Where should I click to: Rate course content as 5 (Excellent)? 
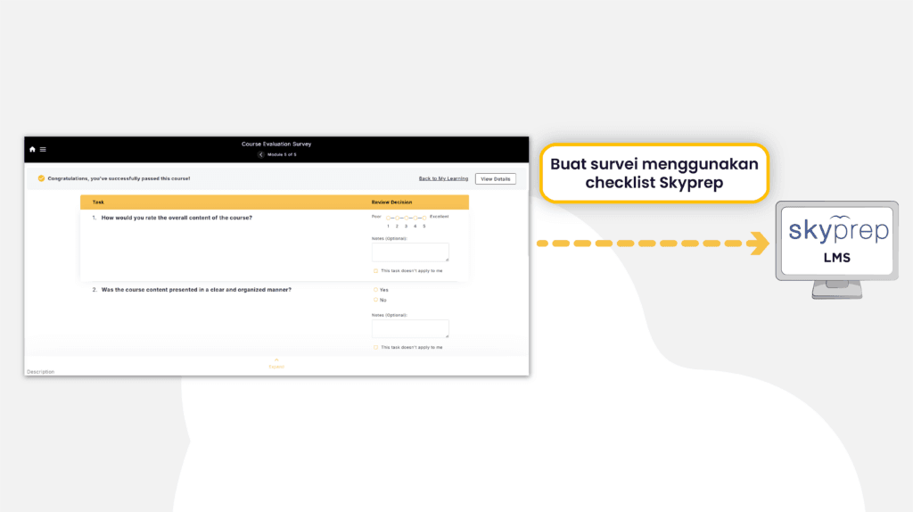pos(424,218)
